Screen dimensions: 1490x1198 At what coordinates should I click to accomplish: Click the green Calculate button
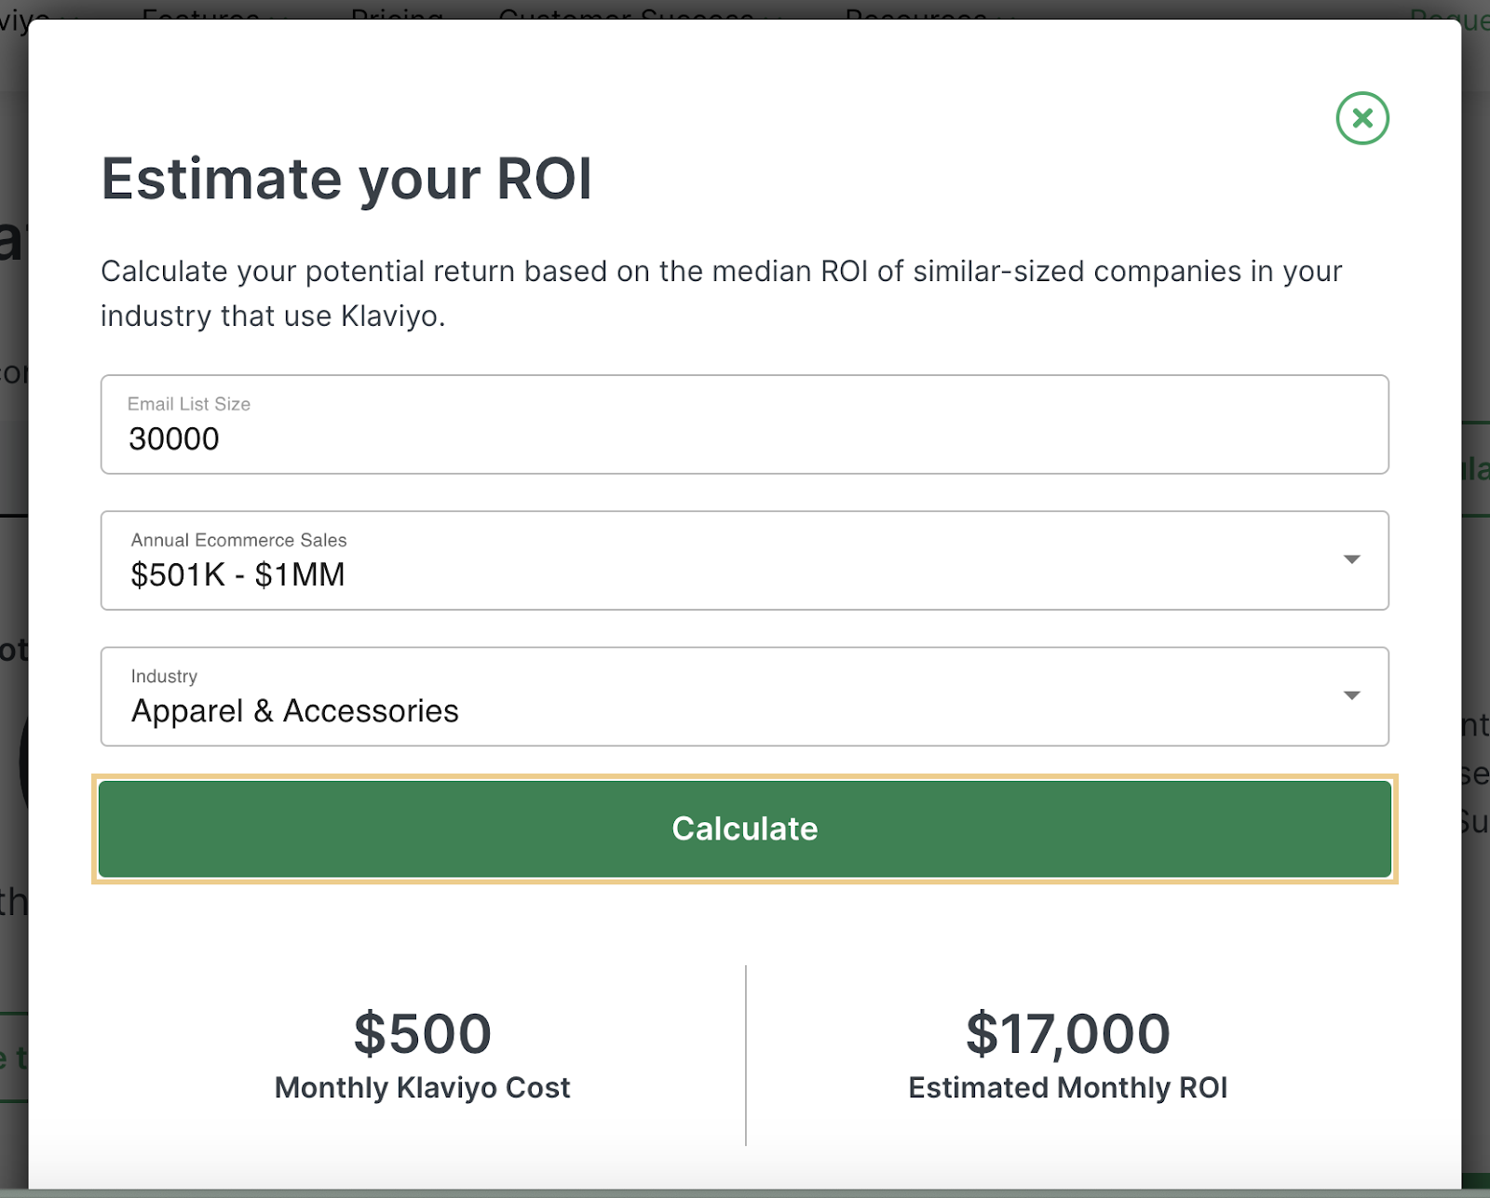click(x=745, y=828)
